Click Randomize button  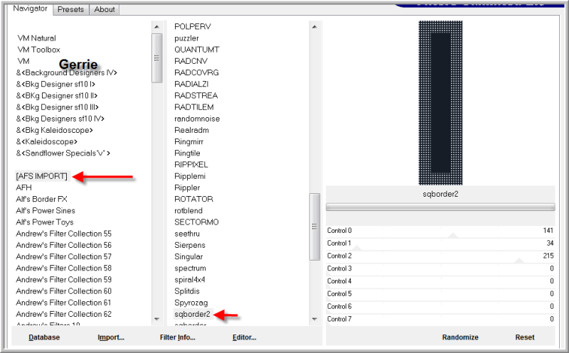(x=460, y=337)
